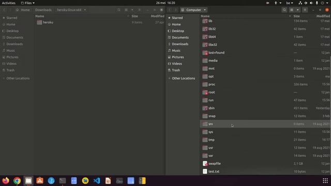Open heroku-linux-x64 path dropdown
The image size is (331, 186).
[85, 10]
